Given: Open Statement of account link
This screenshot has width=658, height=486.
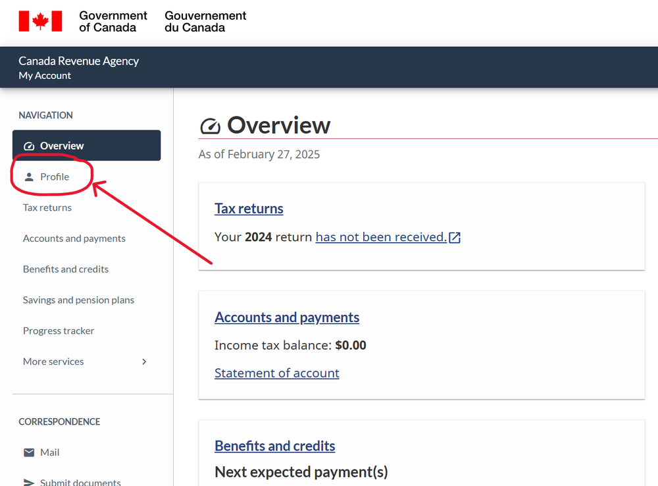Looking at the screenshot, I should pyautogui.click(x=277, y=373).
